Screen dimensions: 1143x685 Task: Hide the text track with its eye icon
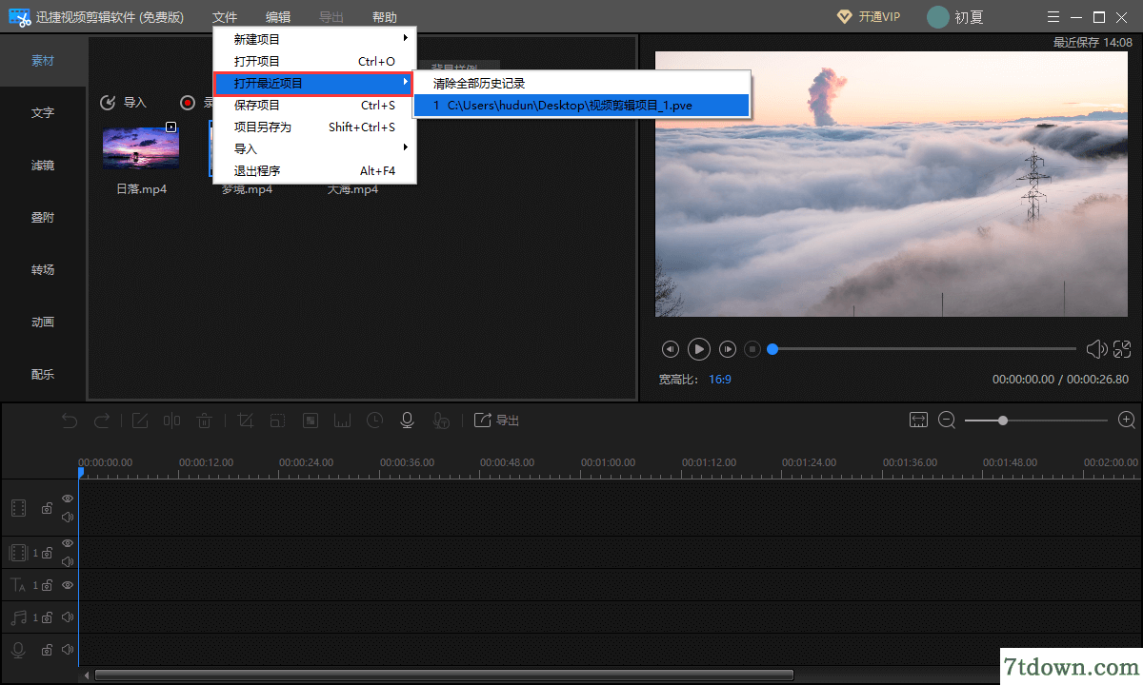point(68,585)
